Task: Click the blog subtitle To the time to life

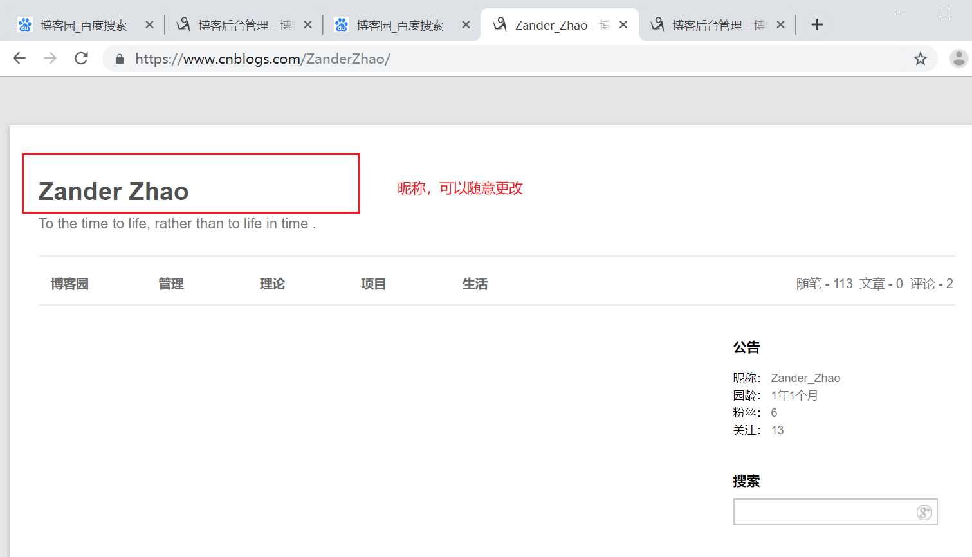Action: point(177,224)
